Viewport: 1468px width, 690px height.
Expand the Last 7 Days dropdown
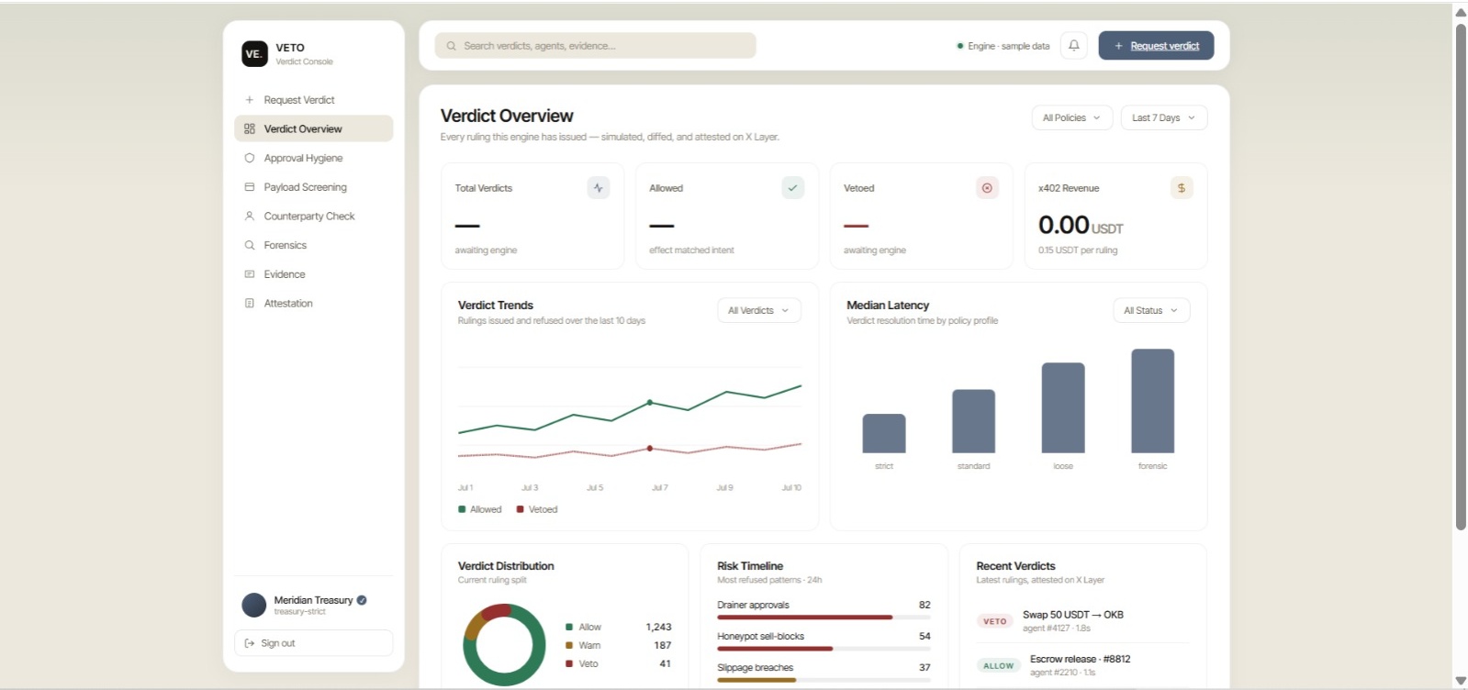point(1163,117)
